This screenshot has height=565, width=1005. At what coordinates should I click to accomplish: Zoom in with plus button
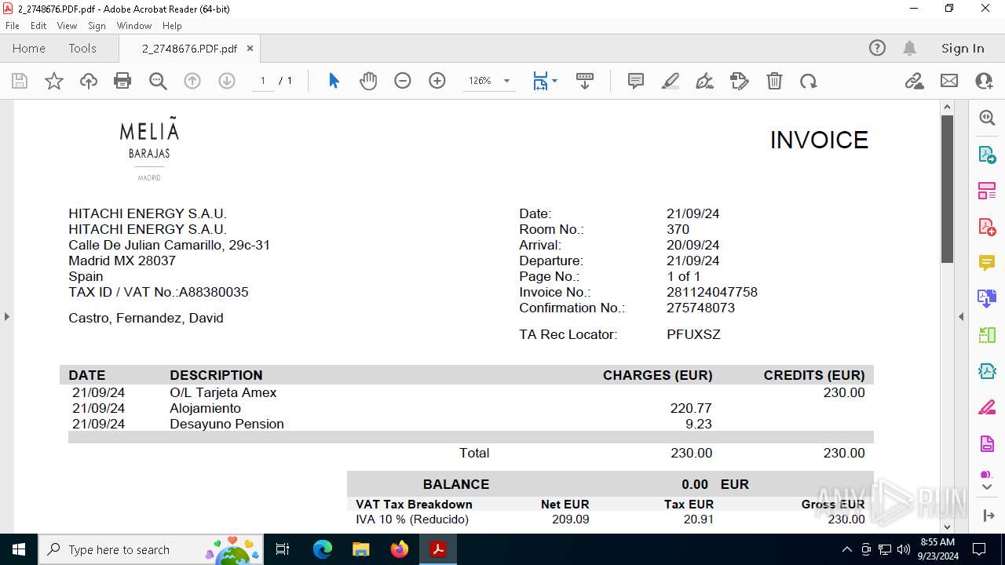437,81
